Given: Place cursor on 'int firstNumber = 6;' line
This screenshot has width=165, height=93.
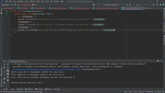Looking at the screenshot, I should (x=28, y=17).
